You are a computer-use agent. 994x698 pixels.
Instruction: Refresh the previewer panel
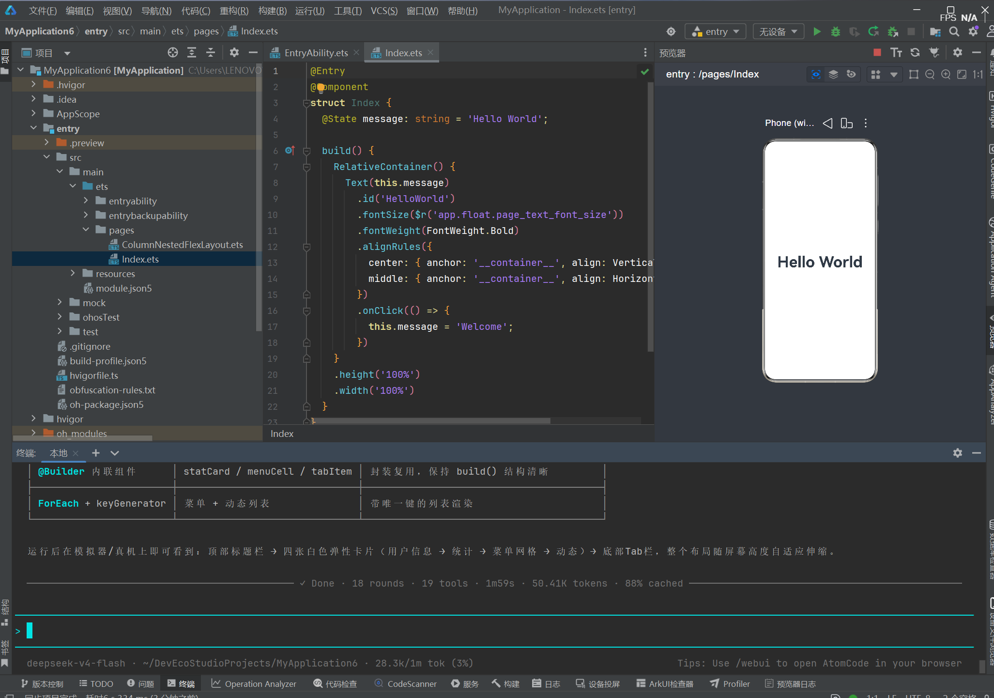(x=915, y=52)
